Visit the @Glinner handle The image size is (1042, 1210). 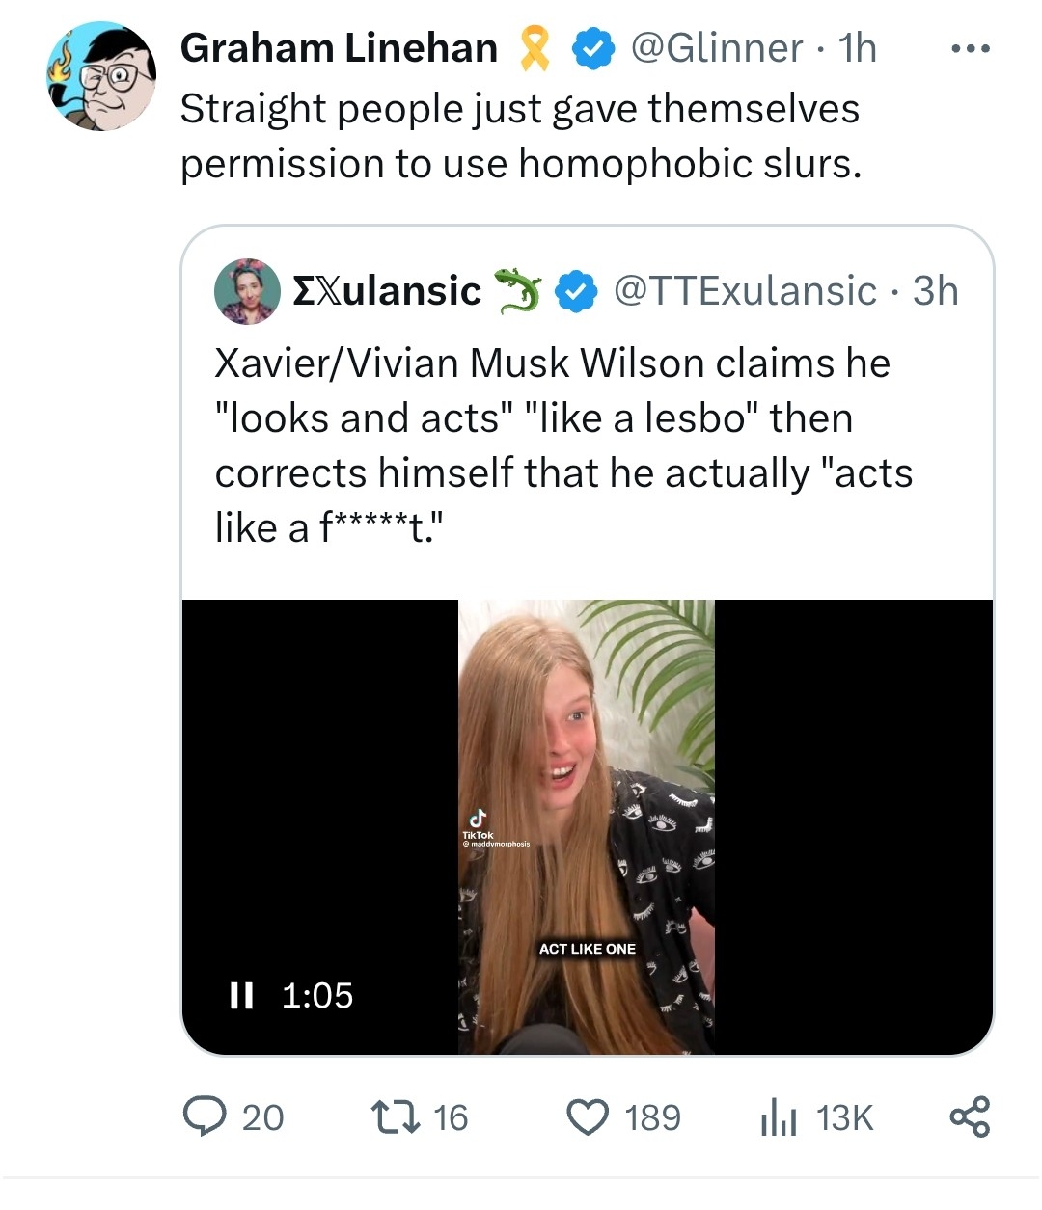point(716,48)
